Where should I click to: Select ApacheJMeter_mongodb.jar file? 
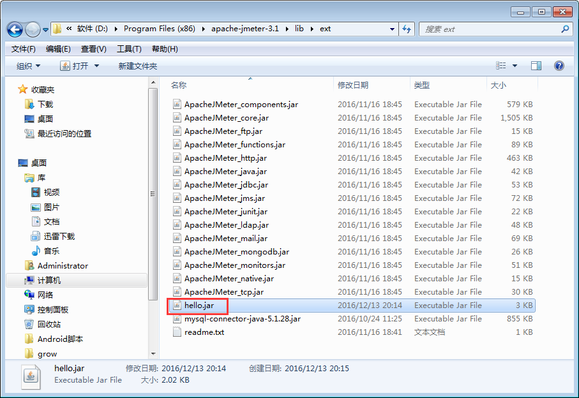click(237, 252)
